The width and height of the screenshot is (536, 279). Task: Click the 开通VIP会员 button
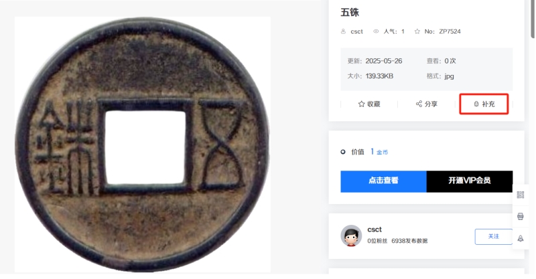coord(470,181)
